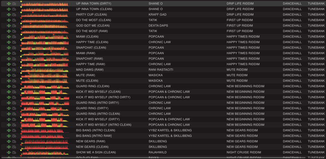Select the track title SHOW ME A SIGN (CLEAN)
The width and height of the screenshot is (326, 159).
tap(96, 152)
